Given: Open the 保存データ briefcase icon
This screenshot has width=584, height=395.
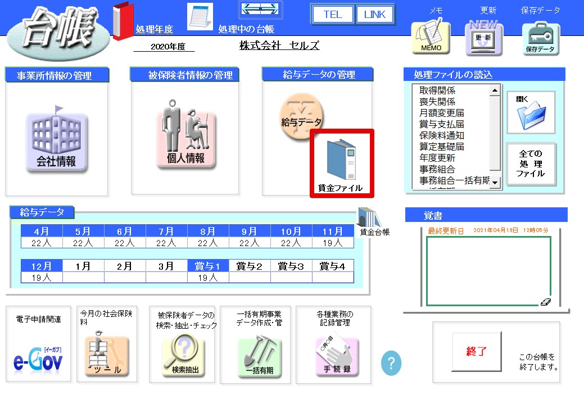Looking at the screenshot, I should (540, 39).
